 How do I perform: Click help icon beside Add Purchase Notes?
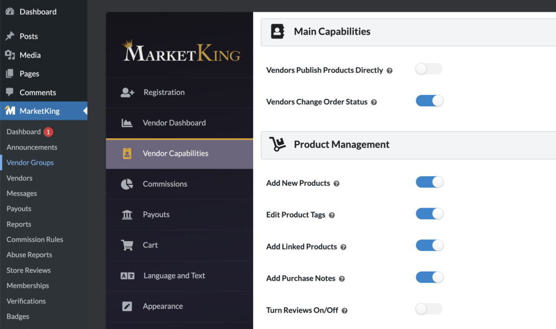pos(342,279)
